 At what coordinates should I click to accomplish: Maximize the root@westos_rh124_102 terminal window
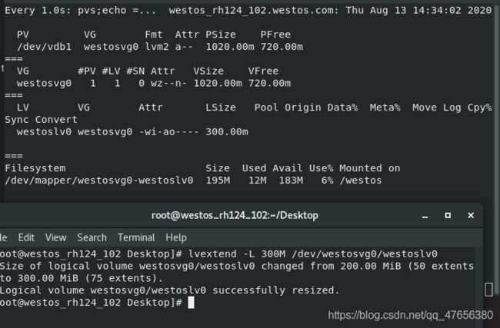point(448,216)
